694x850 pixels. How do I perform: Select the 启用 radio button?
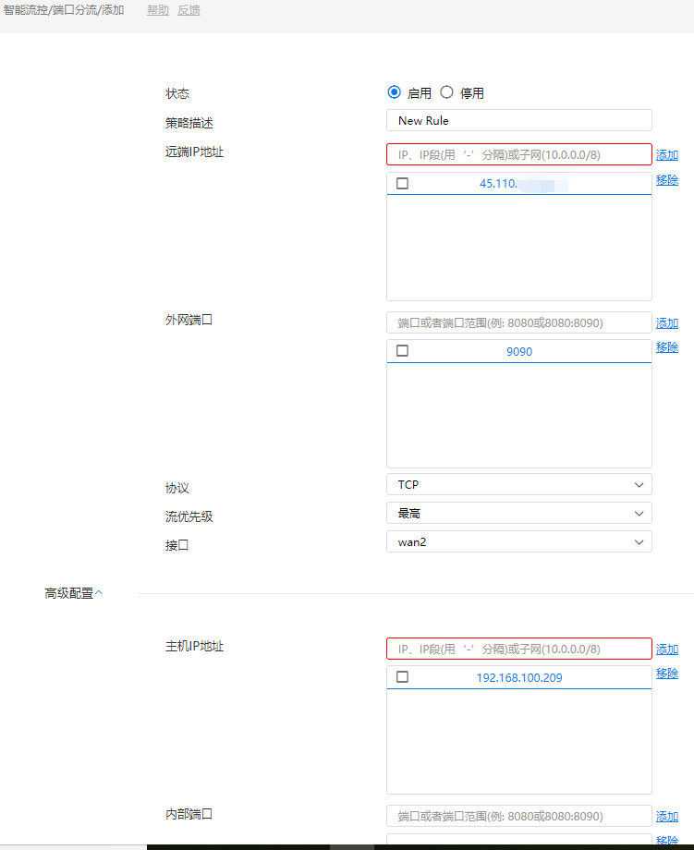pyautogui.click(x=395, y=92)
